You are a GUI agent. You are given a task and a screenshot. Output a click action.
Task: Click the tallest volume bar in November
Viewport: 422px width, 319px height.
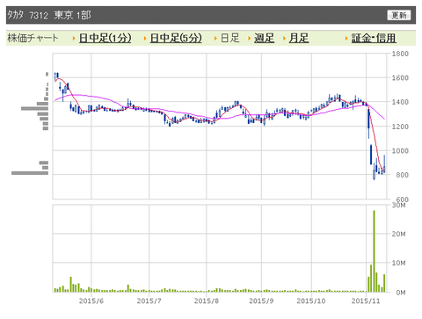click(x=374, y=251)
